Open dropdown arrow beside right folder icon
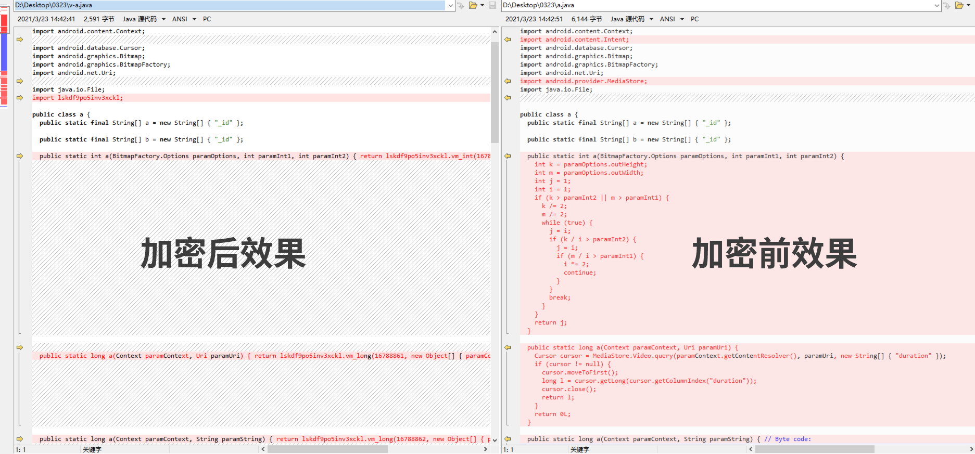Image resolution: width=975 pixels, height=454 pixels. [x=969, y=5]
